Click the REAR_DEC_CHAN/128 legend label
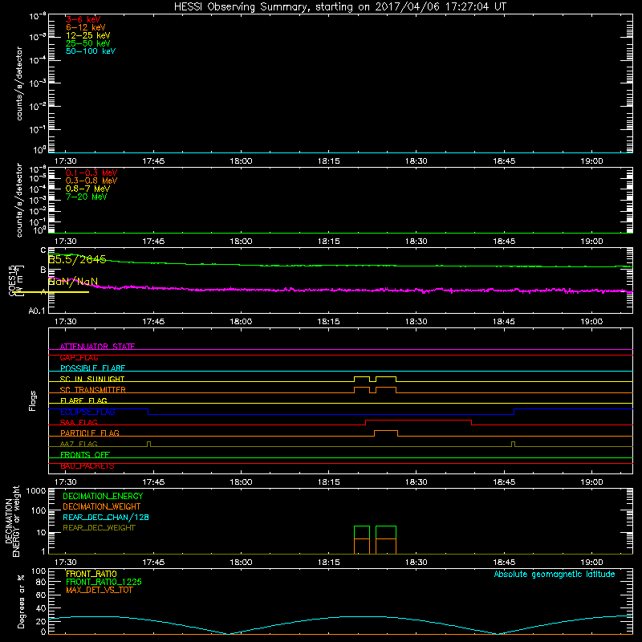Image resolution: width=642 pixels, height=642 pixels. pyautogui.click(x=106, y=518)
